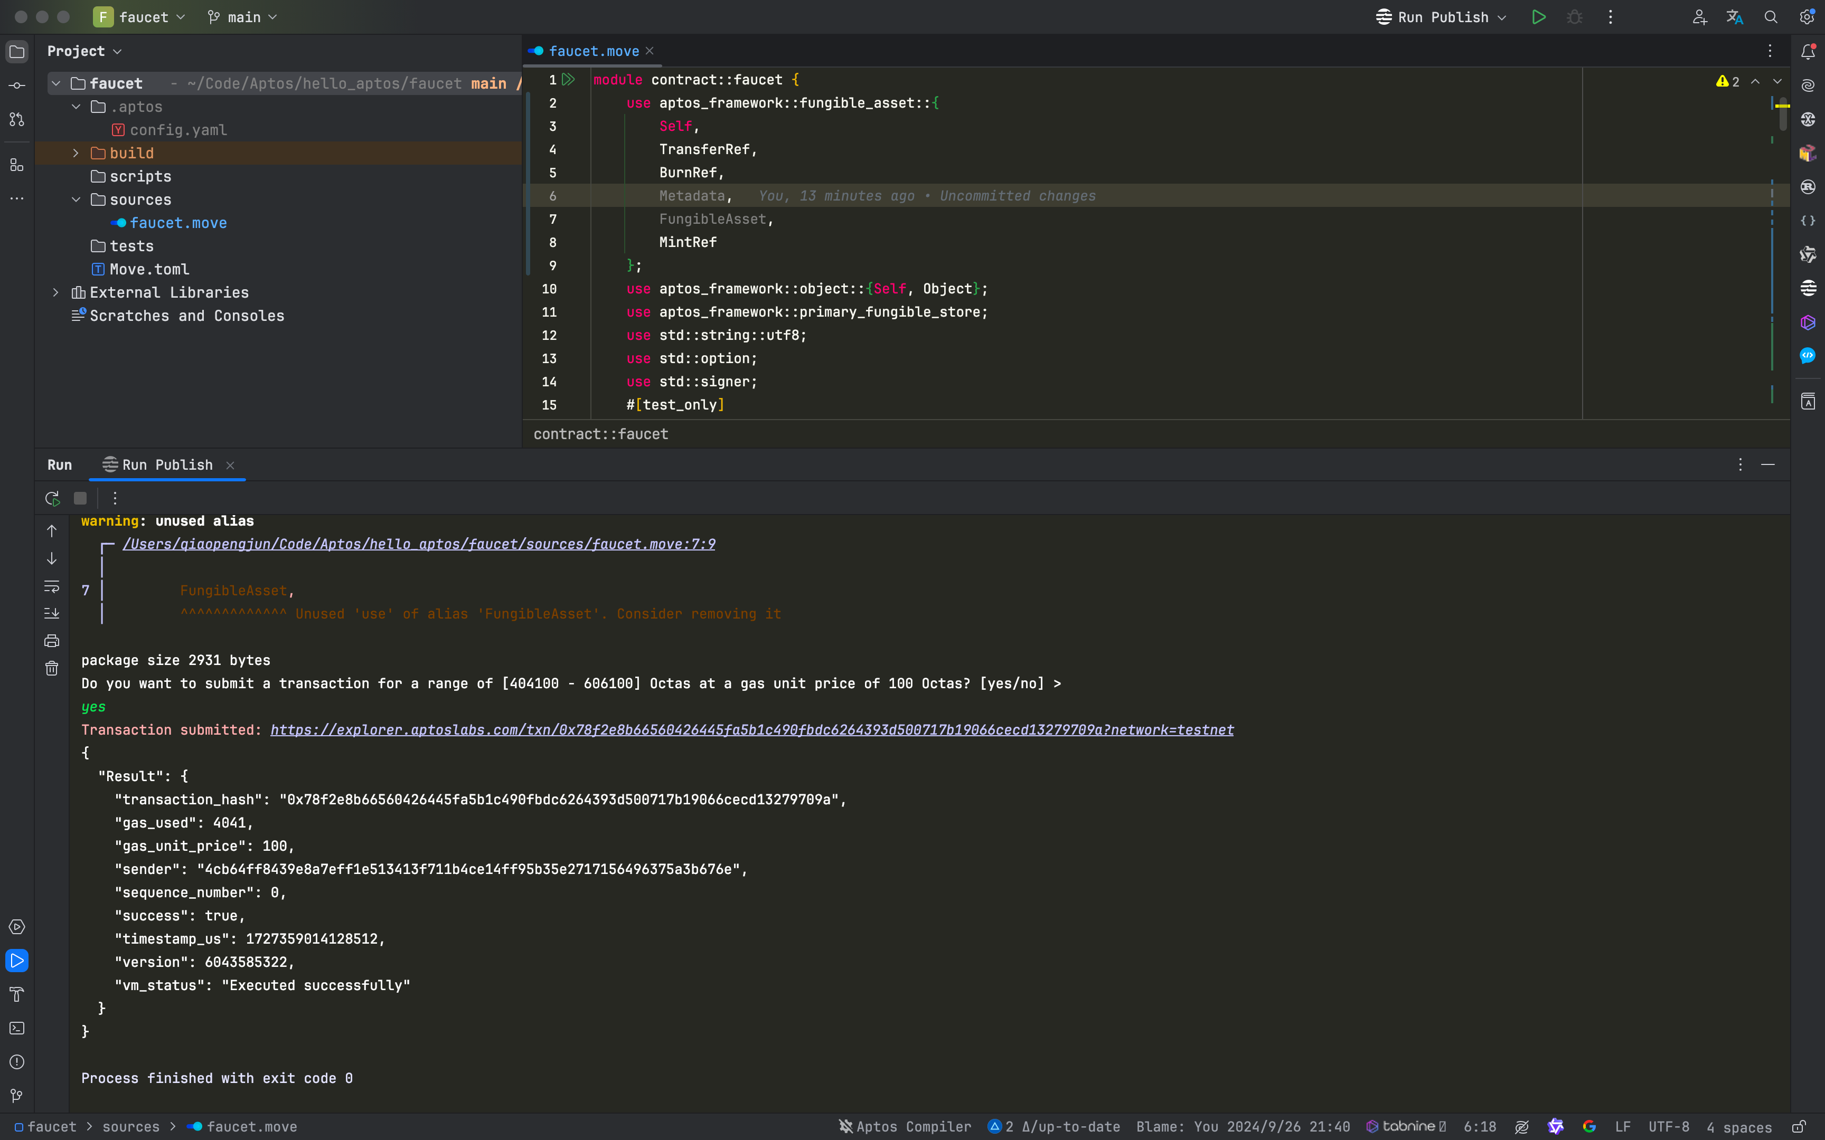Click the editor vertical scrollbar
Screen dimensions: 1825x1140
[x=1783, y=113]
